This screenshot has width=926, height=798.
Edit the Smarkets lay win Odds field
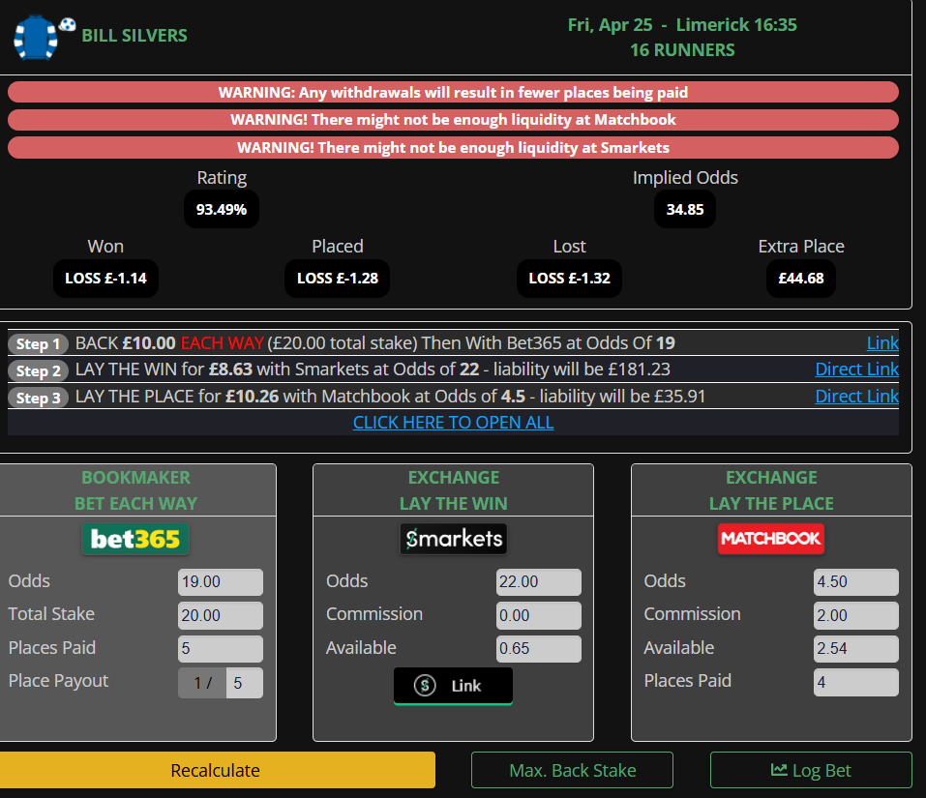coord(538,582)
